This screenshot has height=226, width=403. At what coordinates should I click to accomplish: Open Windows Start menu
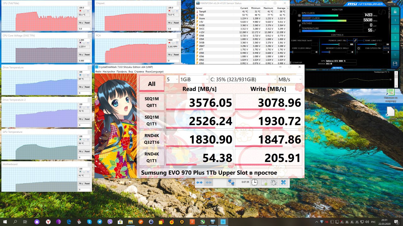5,222
